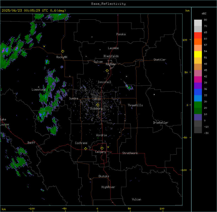
Task: Click the Stettler city label
Action: tap(160, 60)
